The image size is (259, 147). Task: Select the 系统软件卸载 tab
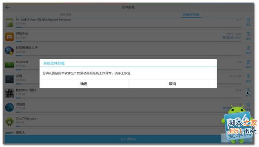pos(191,15)
